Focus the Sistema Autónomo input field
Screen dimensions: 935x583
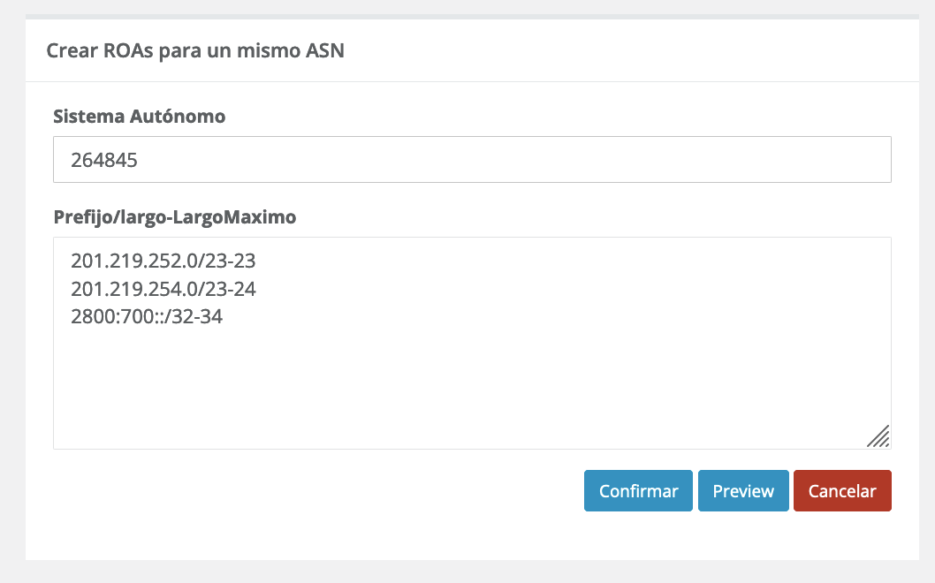(x=472, y=160)
